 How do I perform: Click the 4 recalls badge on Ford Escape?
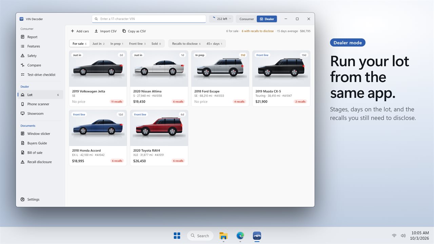pyautogui.click(x=239, y=102)
